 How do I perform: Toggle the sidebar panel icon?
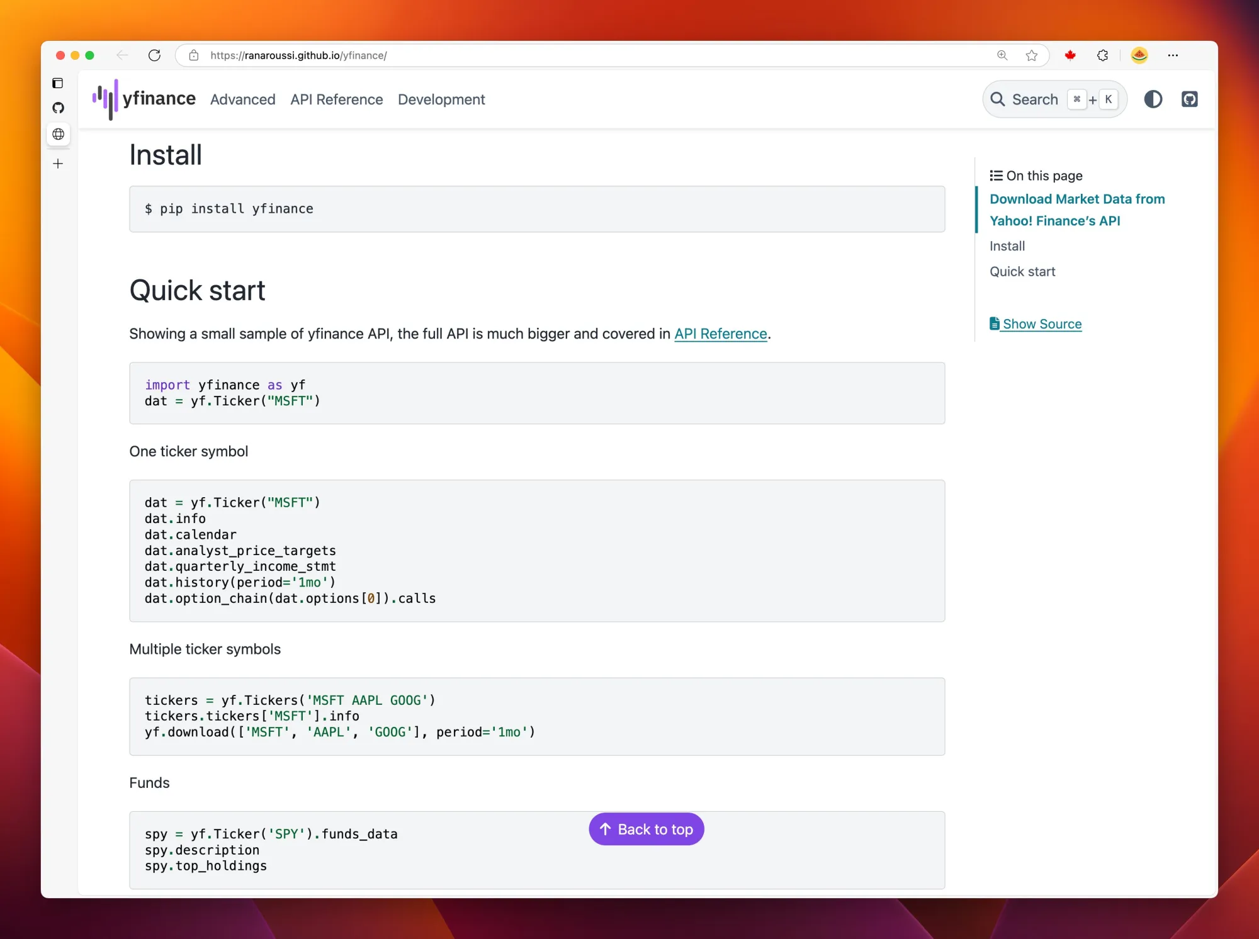(58, 83)
